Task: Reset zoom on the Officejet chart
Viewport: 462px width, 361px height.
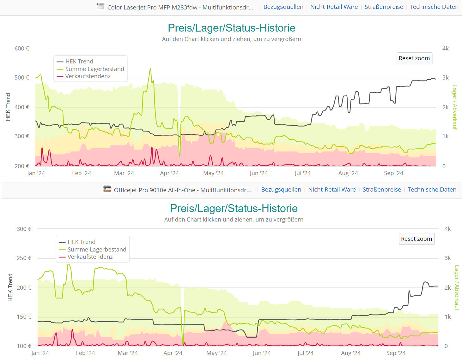Action: (x=416, y=239)
